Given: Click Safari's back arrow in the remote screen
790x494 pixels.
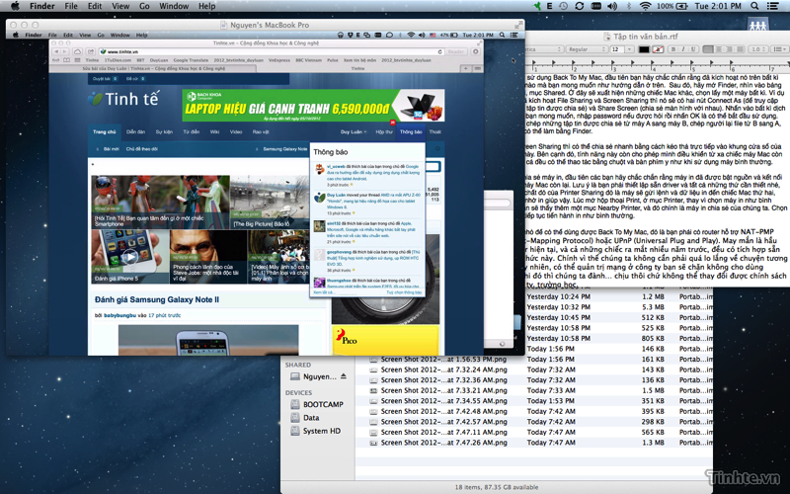Looking at the screenshot, I should click(56, 51).
